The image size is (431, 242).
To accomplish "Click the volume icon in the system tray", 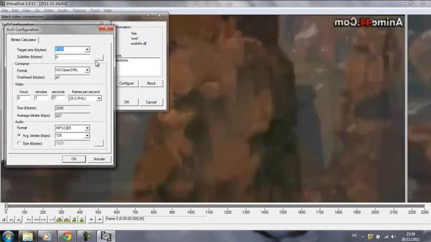I will pos(393,237).
